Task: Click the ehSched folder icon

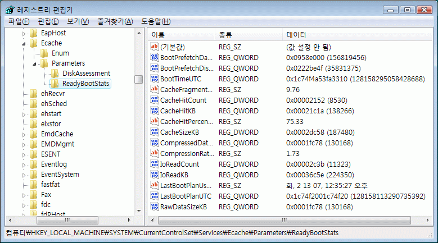Action: click(34, 104)
